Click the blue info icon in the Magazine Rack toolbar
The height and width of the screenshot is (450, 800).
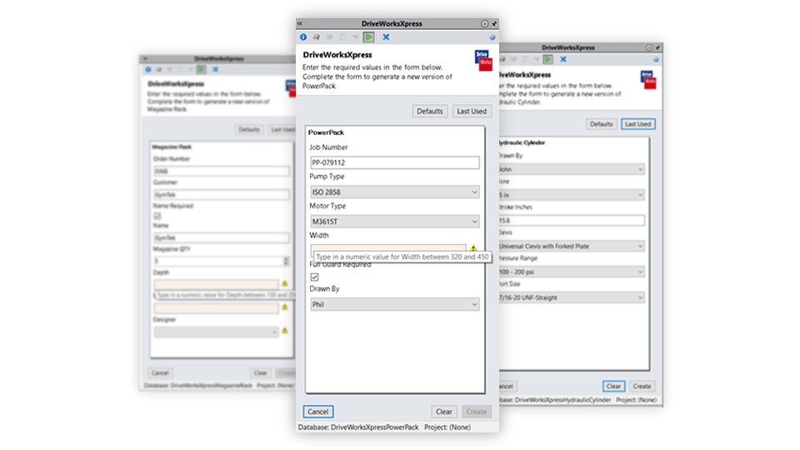tap(148, 69)
